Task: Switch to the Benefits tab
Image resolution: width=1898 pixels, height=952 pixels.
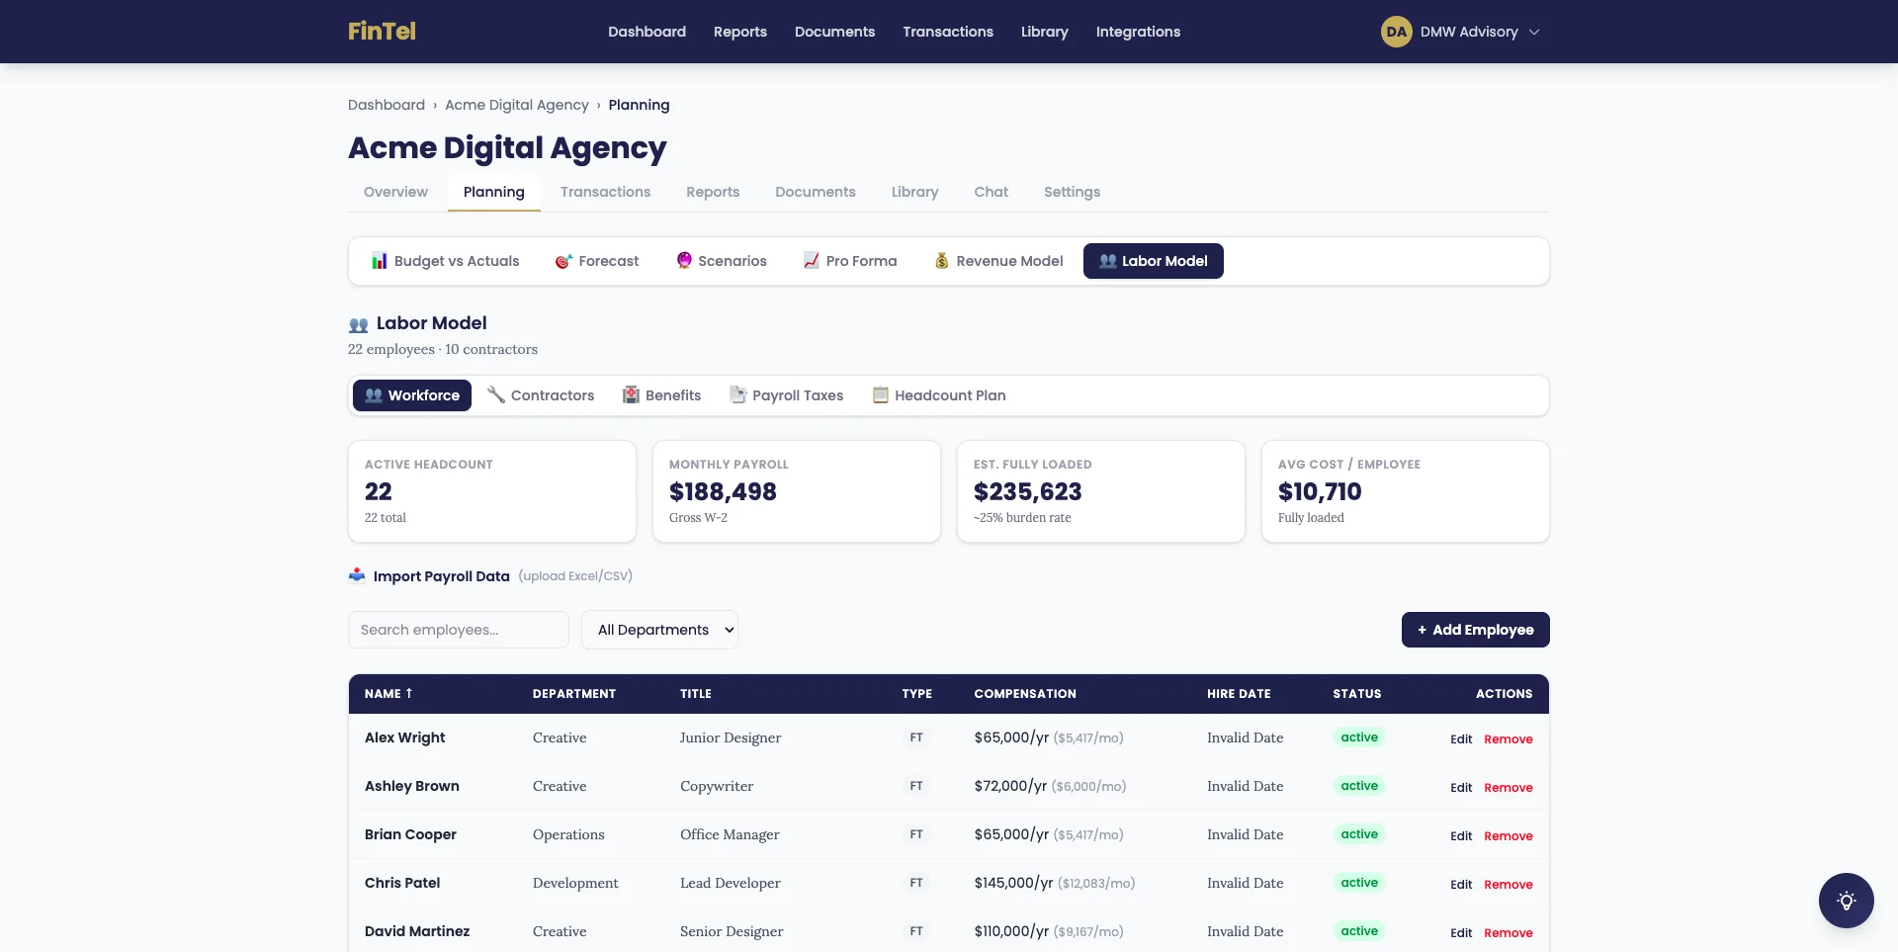Action: coord(661,395)
